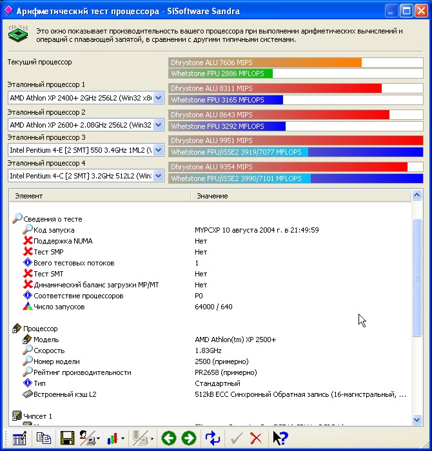Click the green chip icon in header

click(x=18, y=34)
